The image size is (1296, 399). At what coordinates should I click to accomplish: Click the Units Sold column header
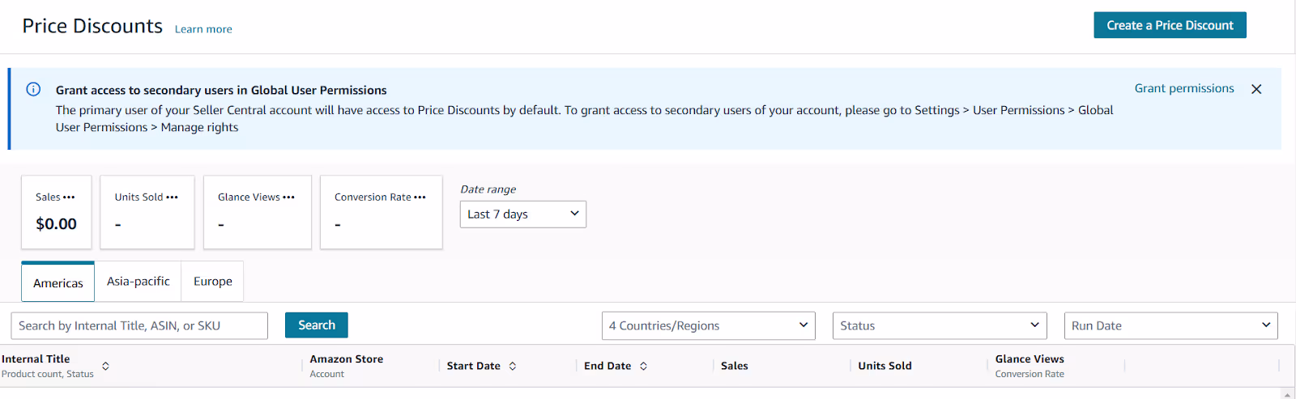click(885, 366)
